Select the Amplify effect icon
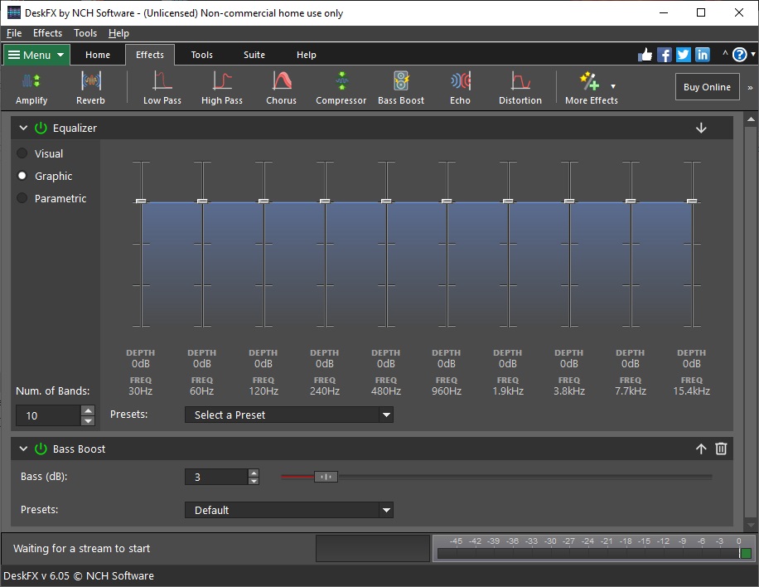The width and height of the screenshot is (759, 587). [x=31, y=86]
